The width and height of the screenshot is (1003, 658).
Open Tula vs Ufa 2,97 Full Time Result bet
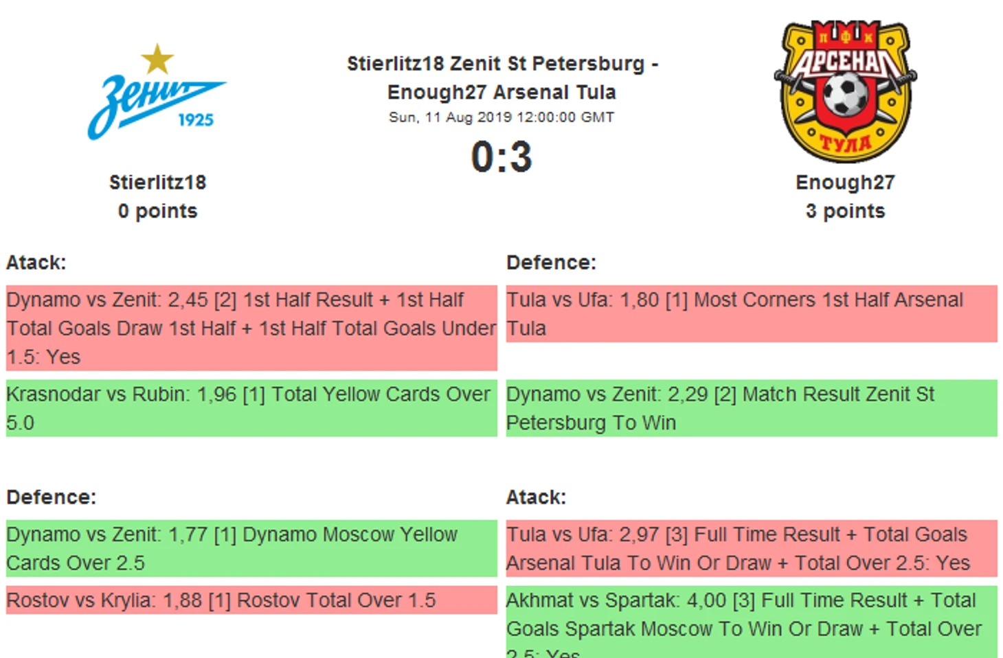[x=752, y=548]
